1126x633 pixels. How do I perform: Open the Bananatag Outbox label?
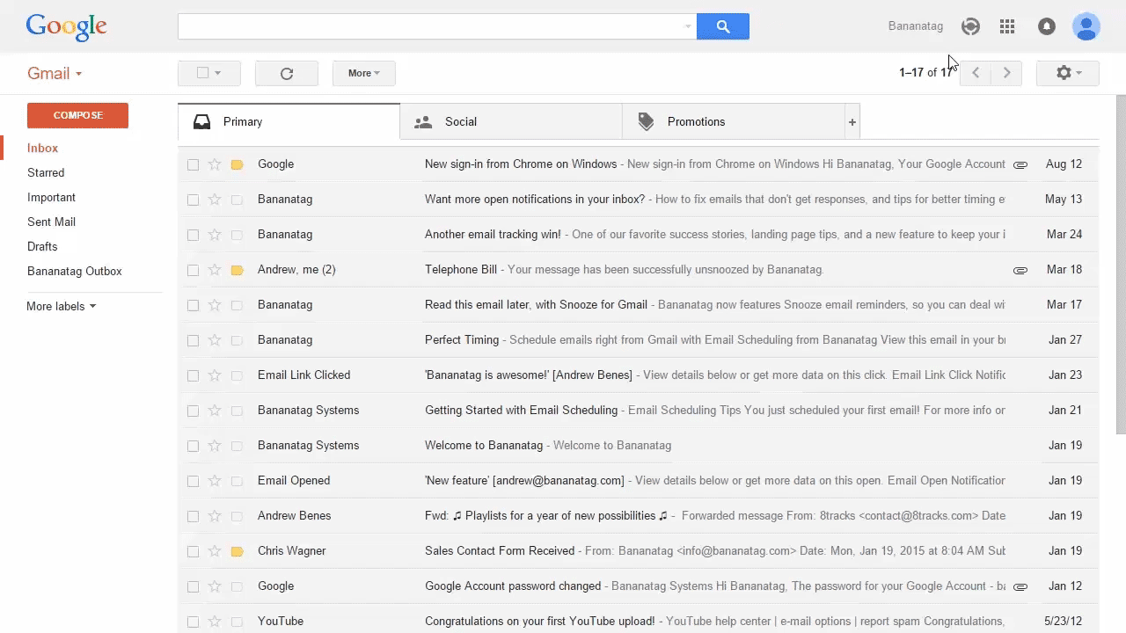74,271
